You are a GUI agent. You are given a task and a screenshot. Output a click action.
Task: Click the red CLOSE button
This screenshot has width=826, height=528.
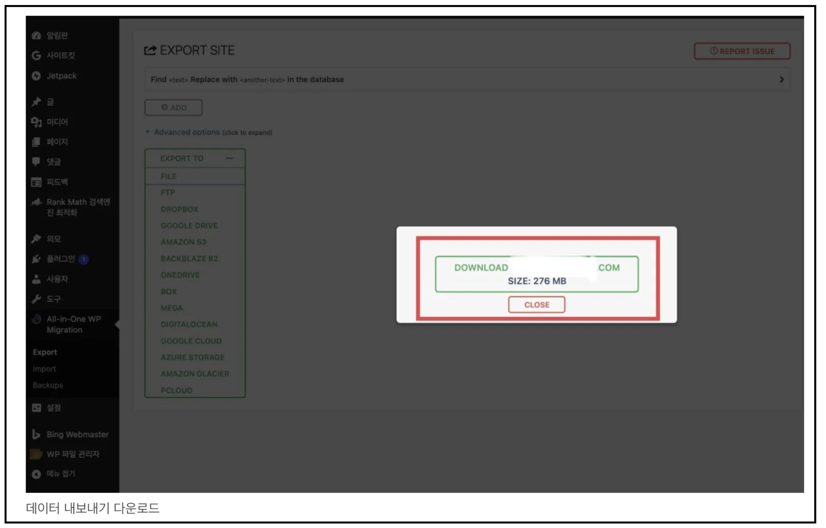(x=536, y=305)
